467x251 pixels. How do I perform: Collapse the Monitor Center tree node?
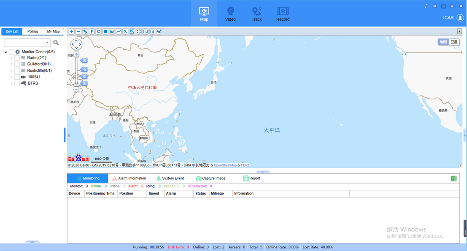[5, 52]
